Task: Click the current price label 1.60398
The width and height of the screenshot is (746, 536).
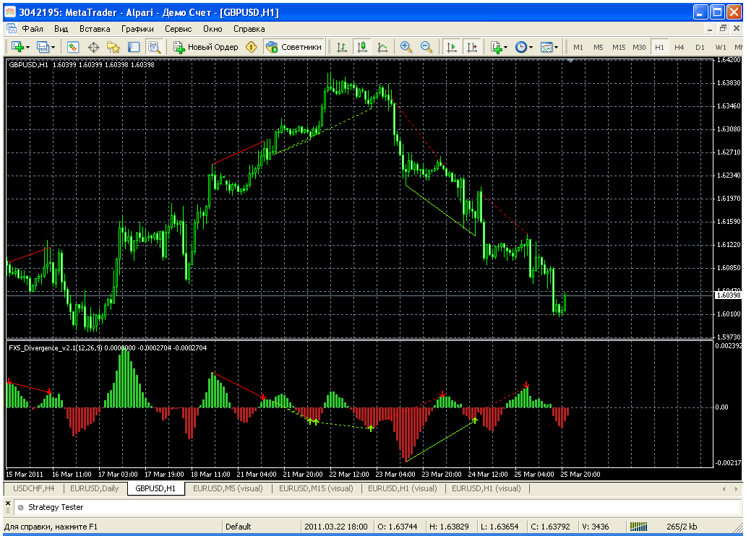Action: (x=729, y=295)
